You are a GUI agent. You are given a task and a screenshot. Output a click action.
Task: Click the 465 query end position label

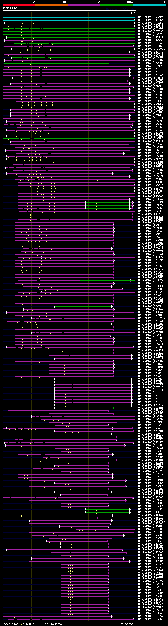point(133,13)
